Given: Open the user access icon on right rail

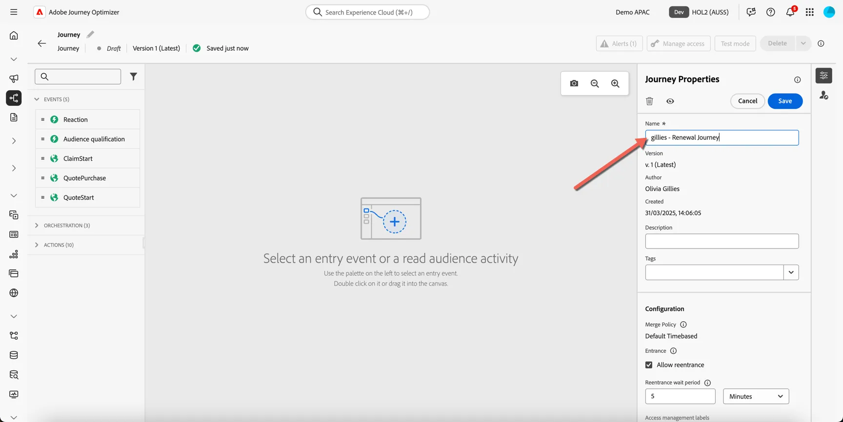Looking at the screenshot, I should pos(823,95).
